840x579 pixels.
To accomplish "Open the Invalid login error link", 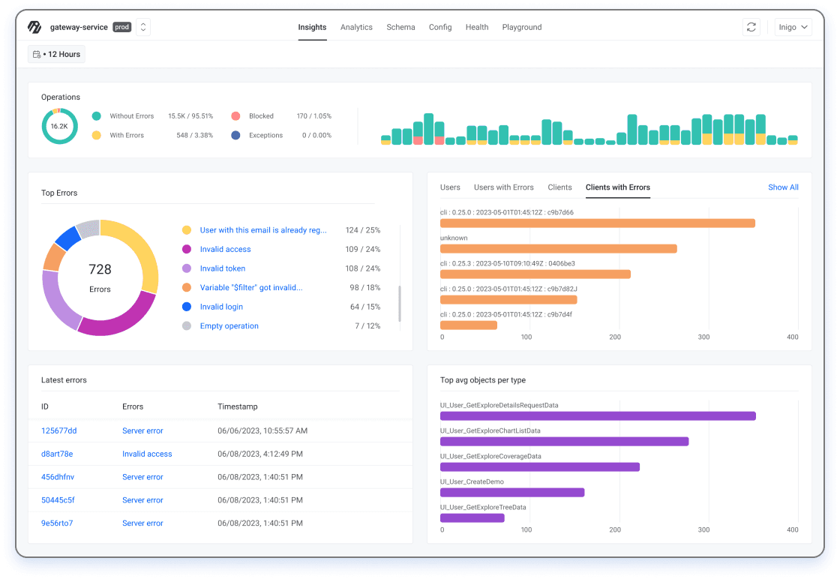I will 221,307.
